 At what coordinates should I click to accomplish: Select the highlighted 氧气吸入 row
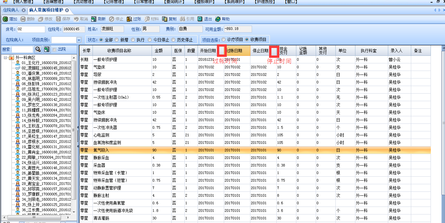[x=255, y=150]
